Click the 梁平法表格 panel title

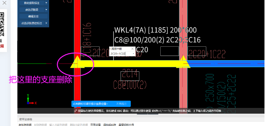[26, 119]
